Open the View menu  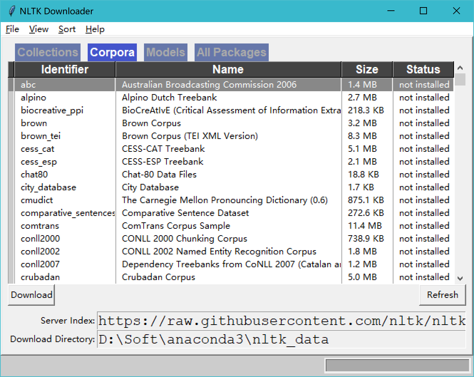click(38, 29)
